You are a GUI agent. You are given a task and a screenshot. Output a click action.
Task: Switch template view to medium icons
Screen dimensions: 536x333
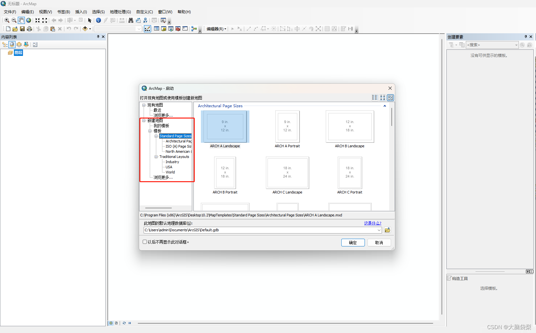click(x=383, y=98)
